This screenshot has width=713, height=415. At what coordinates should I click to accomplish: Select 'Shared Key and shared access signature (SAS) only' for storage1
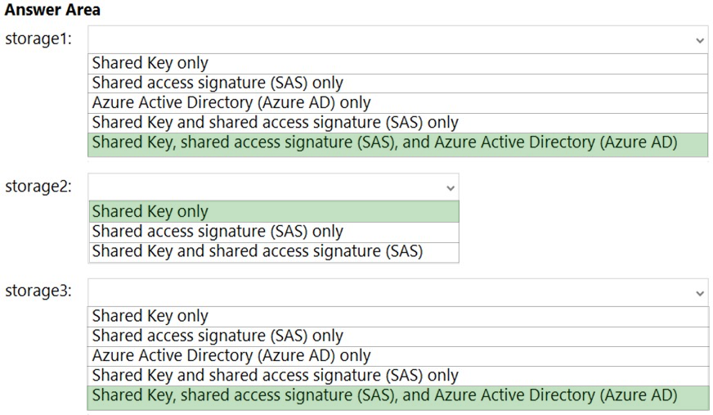coord(398,123)
